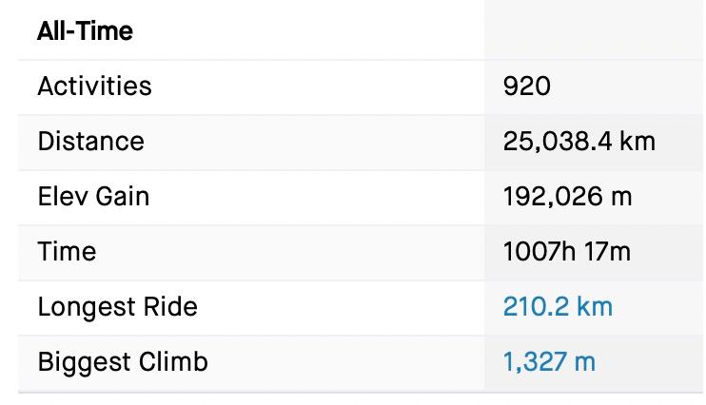The width and height of the screenshot is (706, 405).
Task: Click the 920 activities count
Action: pos(526,87)
